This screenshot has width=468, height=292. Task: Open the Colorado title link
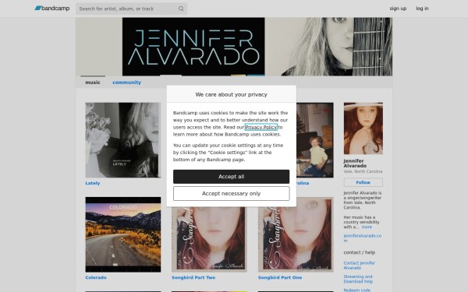[x=96, y=277]
